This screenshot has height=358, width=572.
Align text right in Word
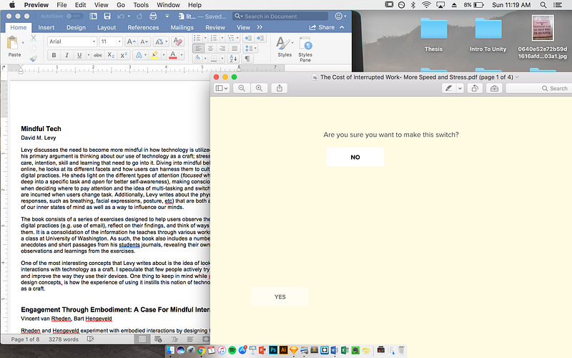tap(222, 48)
